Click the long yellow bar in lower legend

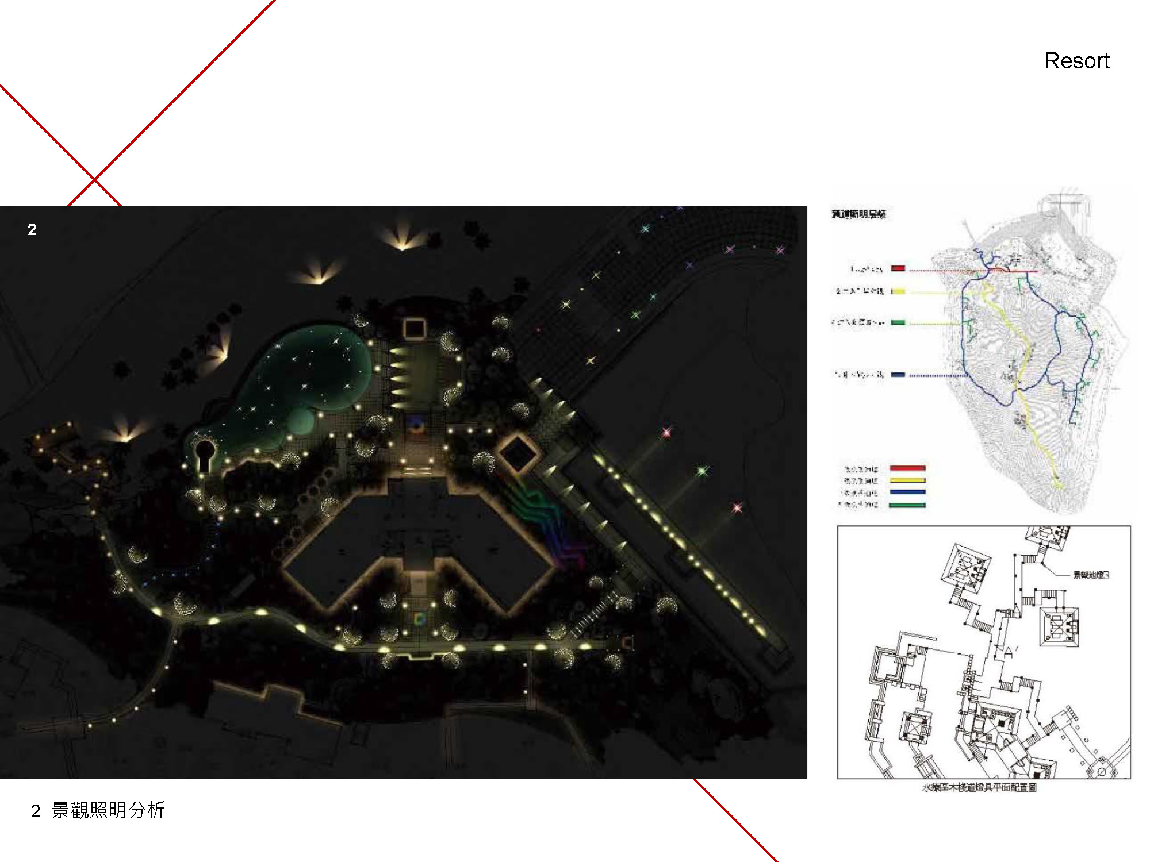click(x=907, y=480)
